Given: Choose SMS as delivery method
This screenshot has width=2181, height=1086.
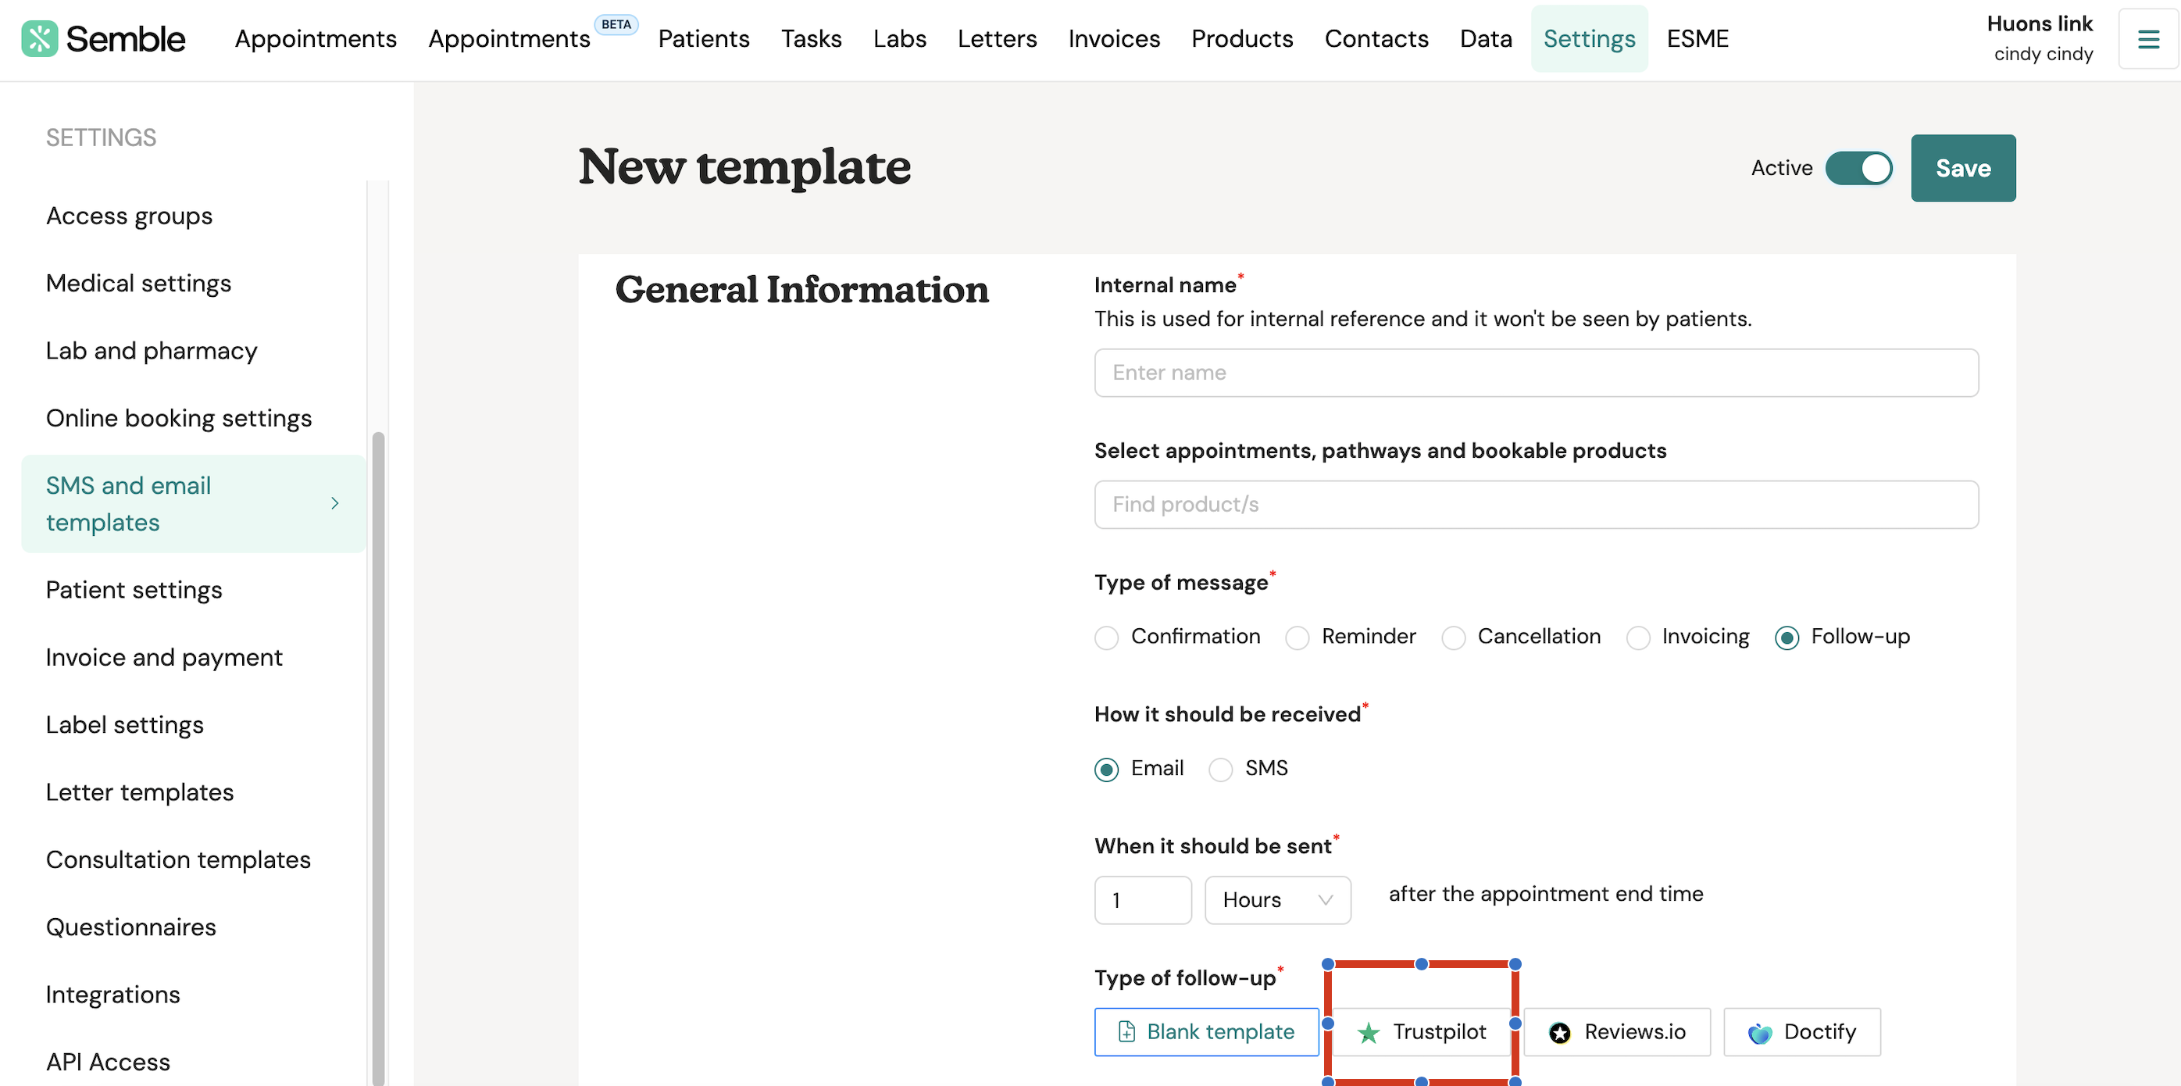Looking at the screenshot, I should (1220, 769).
